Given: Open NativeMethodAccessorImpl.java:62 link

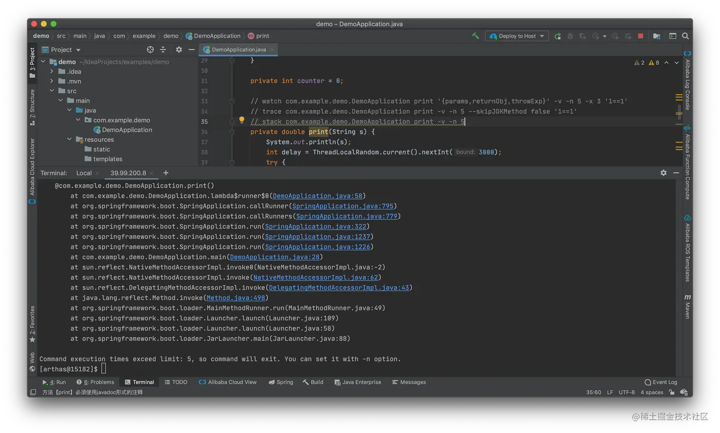Looking at the screenshot, I should pyautogui.click(x=315, y=278).
